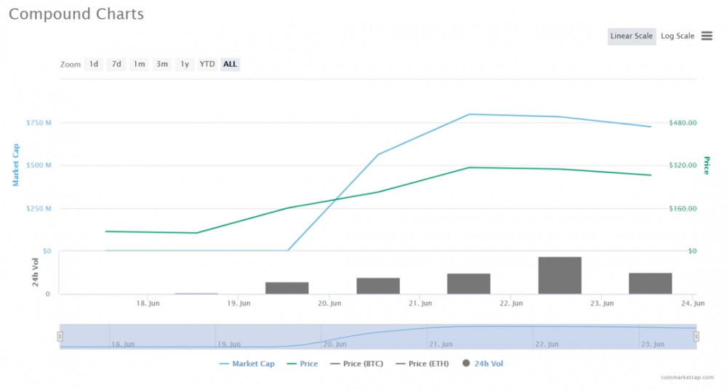Select the 1m zoom option
This screenshot has width=727, height=390.
coord(139,64)
